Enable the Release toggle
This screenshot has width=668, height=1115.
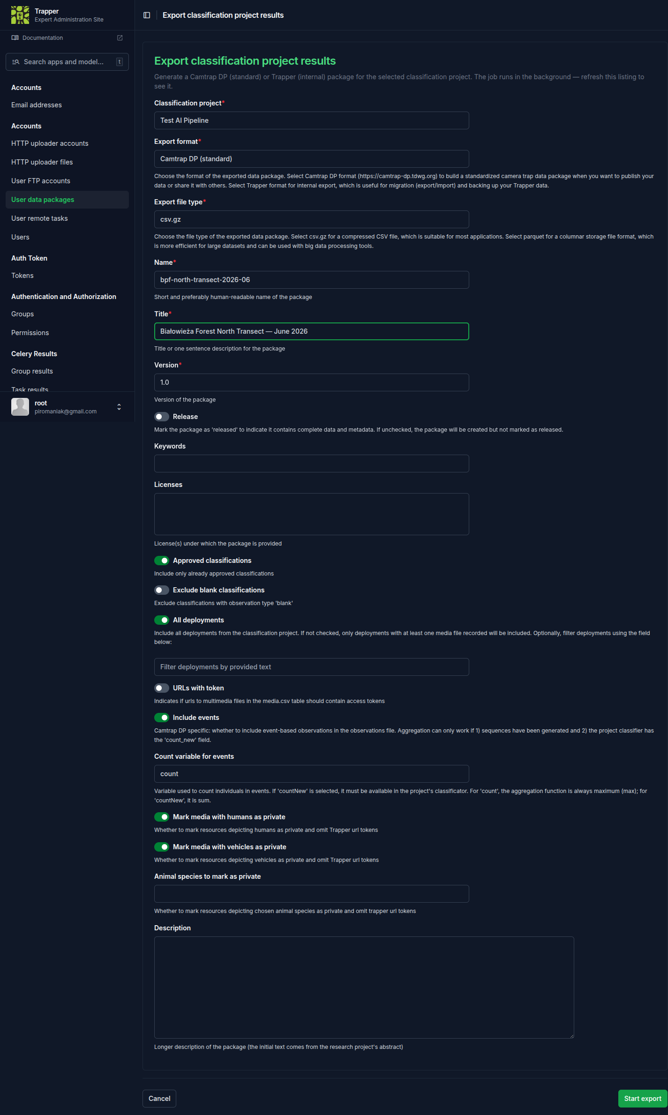[x=162, y=417]
